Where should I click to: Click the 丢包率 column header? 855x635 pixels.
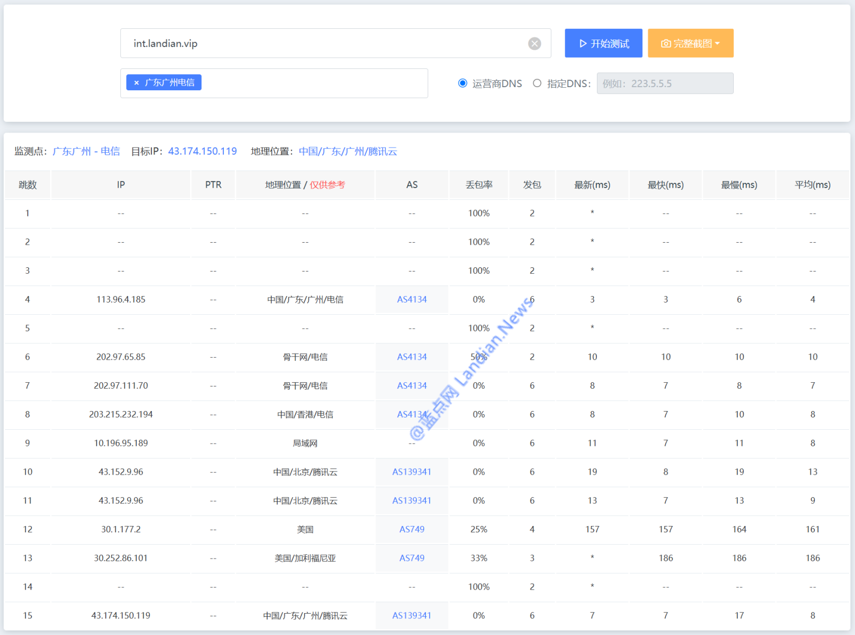[x=479, y=185]
